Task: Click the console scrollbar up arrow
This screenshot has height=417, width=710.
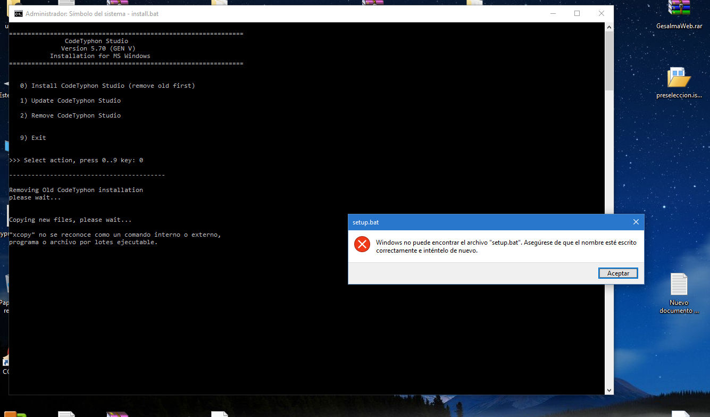Action: point(609,27)
